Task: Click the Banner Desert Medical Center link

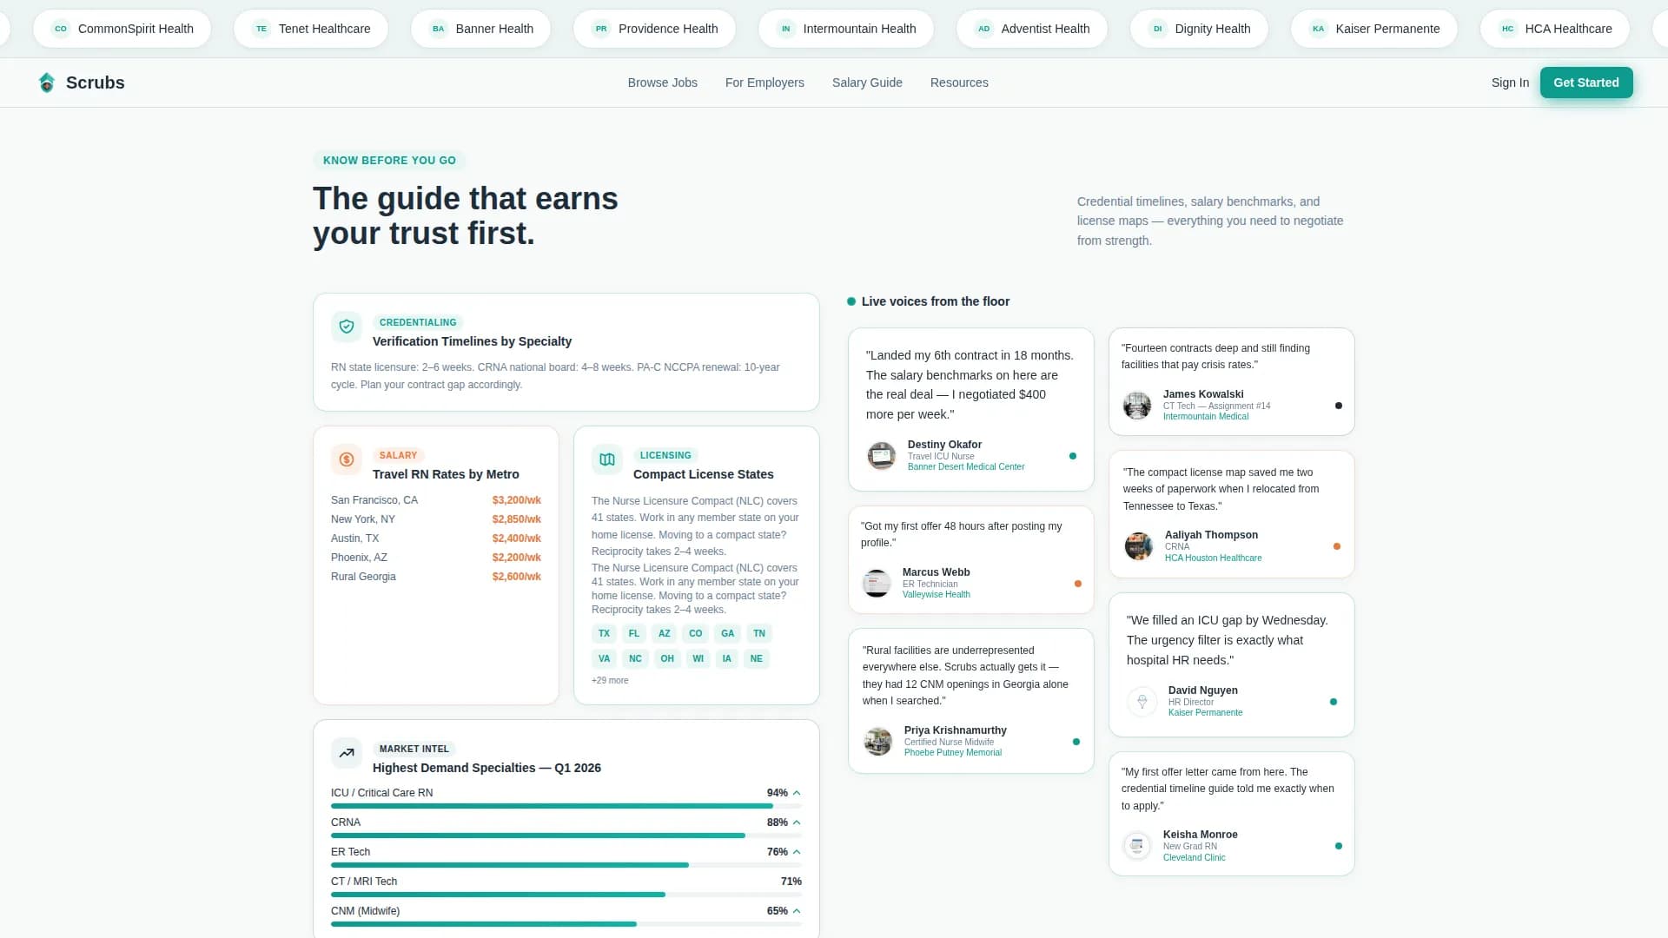Action: [x=965, y=467]
